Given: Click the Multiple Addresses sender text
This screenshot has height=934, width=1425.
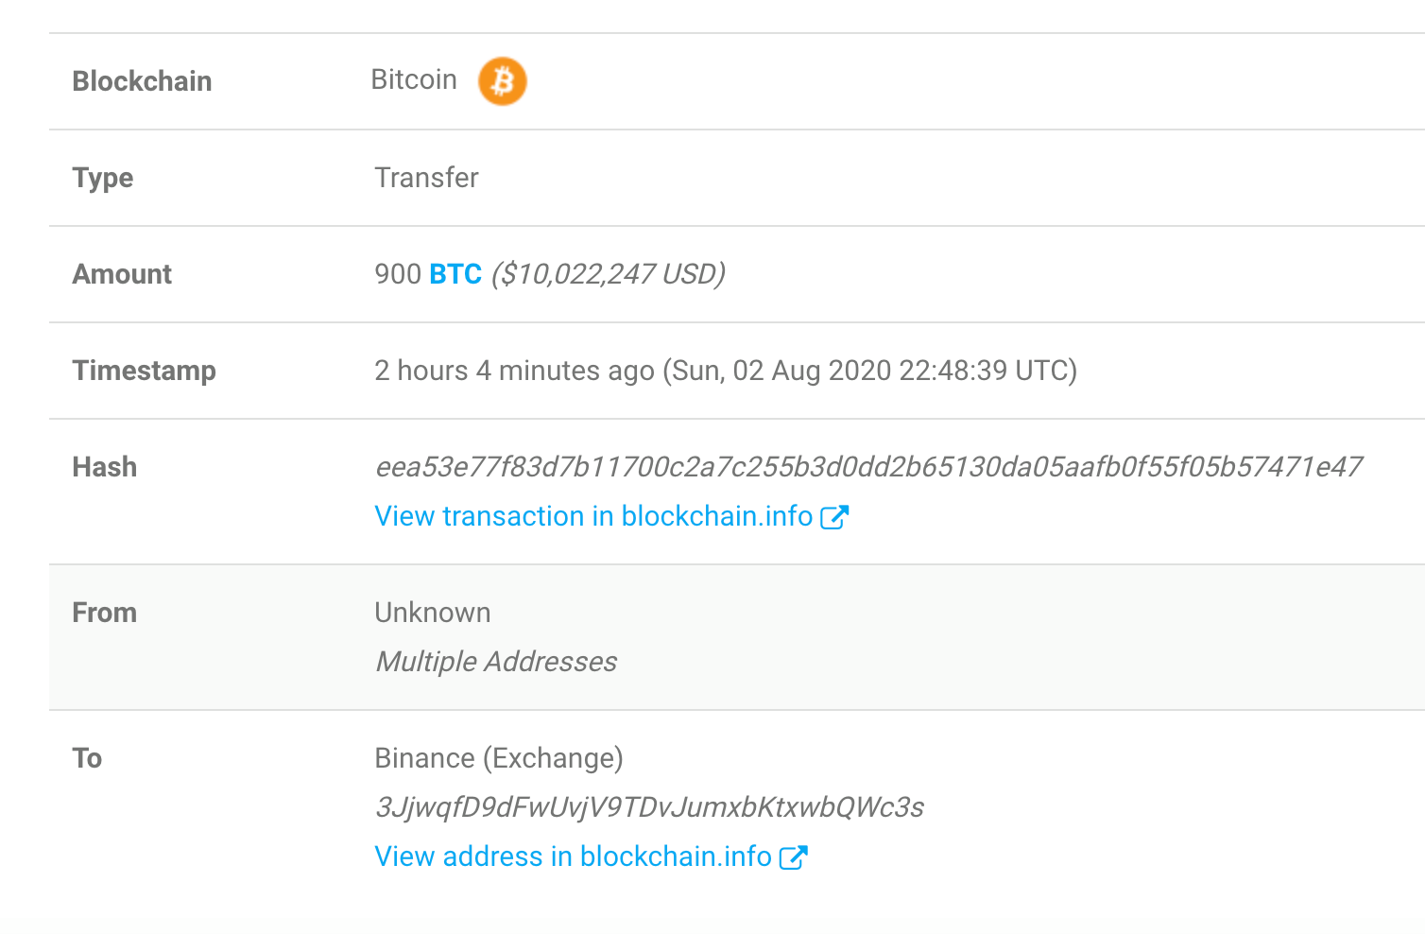Looking at the screenshot, I should tap(496, 662).
